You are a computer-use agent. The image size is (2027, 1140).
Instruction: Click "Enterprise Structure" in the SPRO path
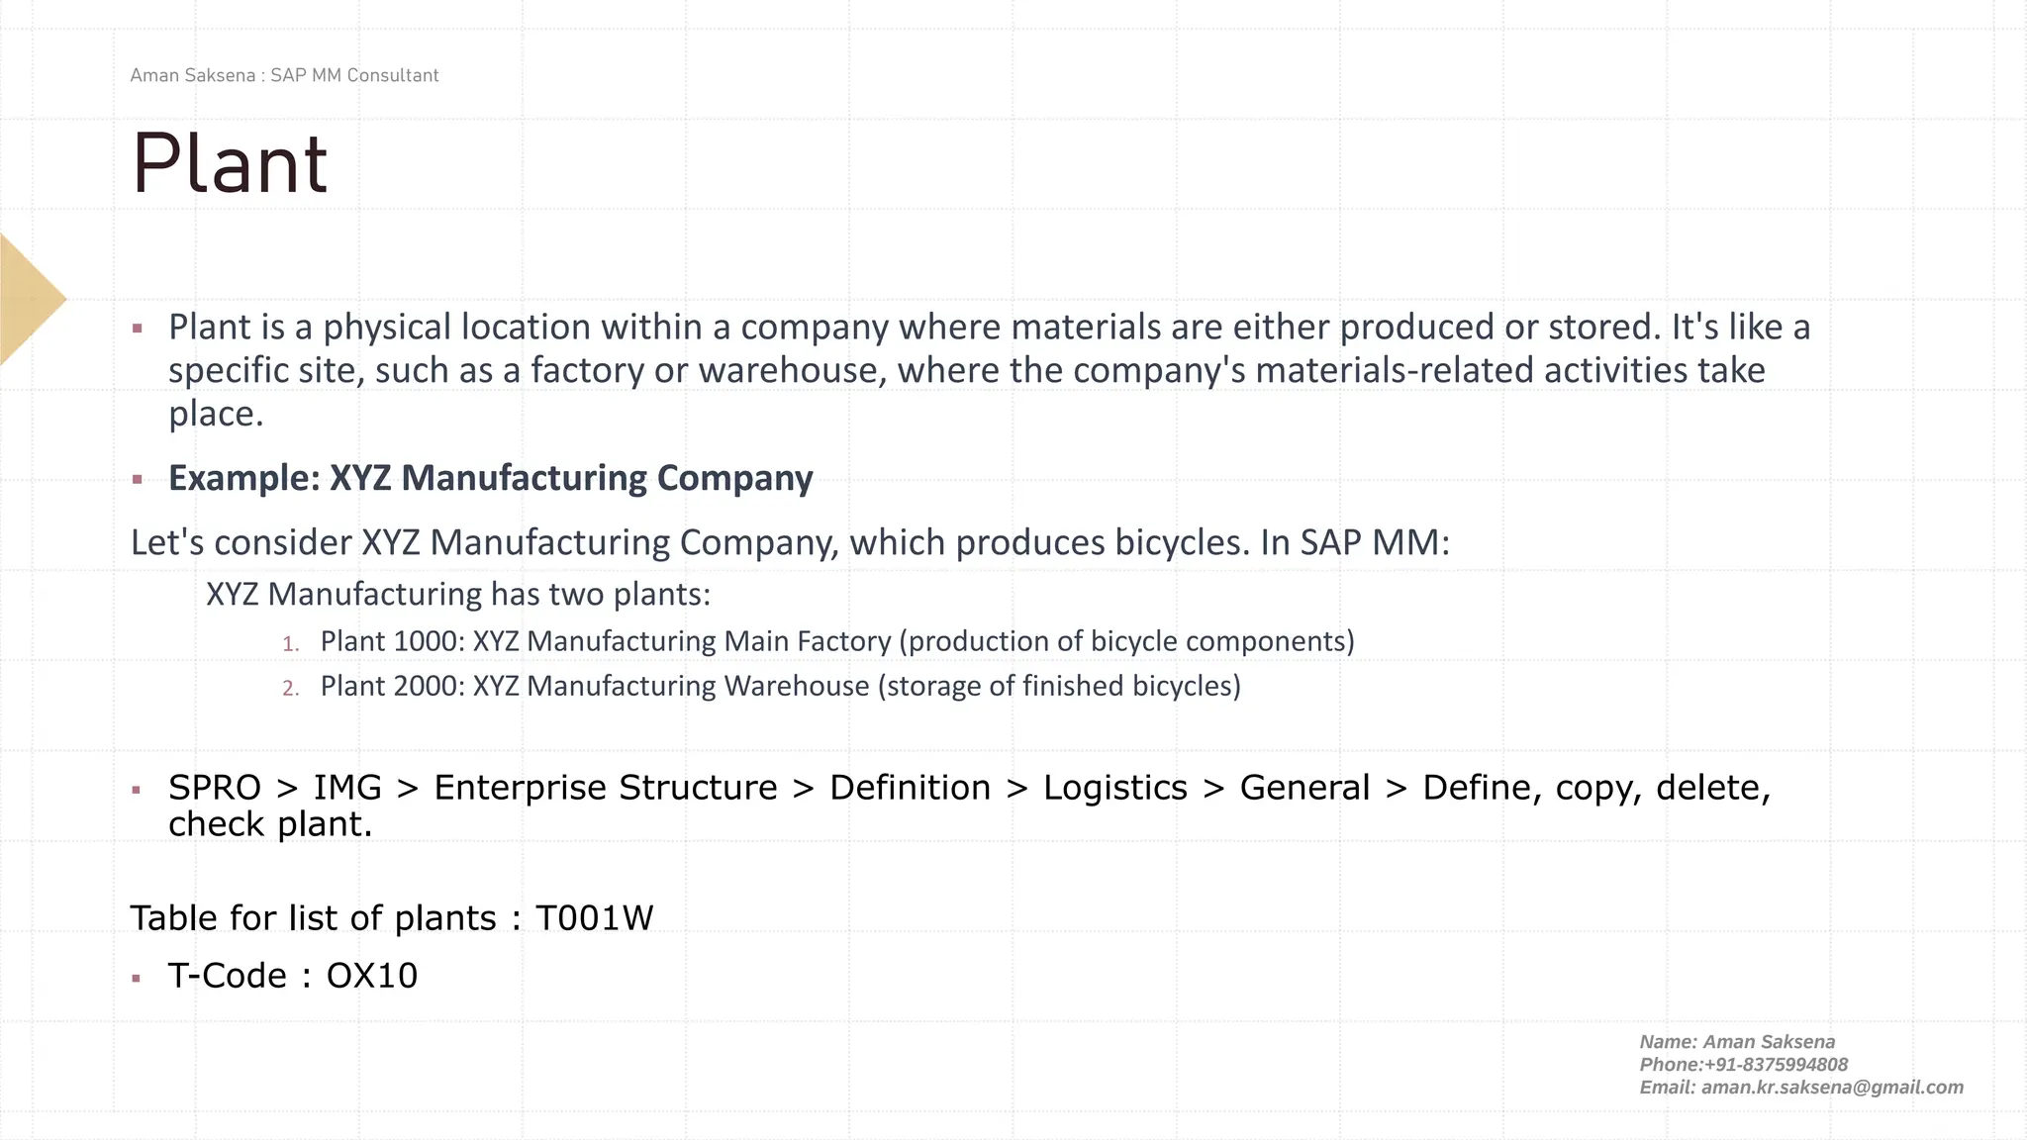[606, 788]
